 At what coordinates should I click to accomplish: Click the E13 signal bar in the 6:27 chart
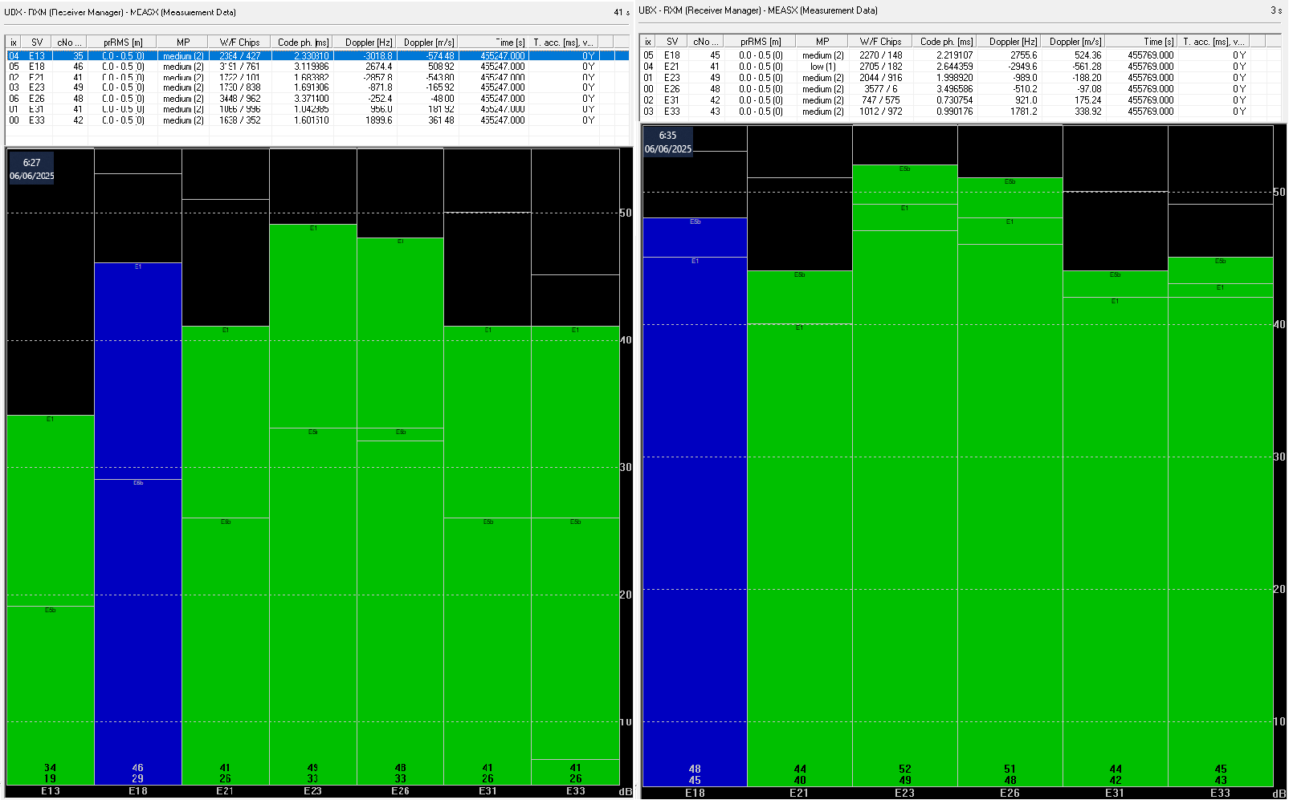pos(51,599)
